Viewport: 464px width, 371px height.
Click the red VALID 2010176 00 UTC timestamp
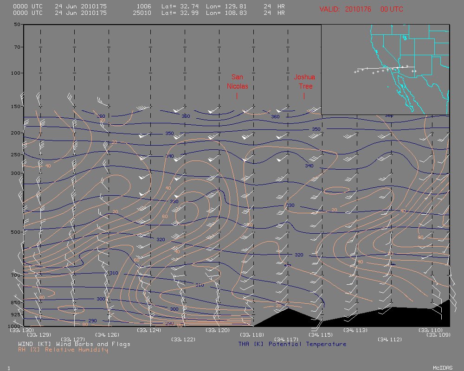(x=361, y=9)
